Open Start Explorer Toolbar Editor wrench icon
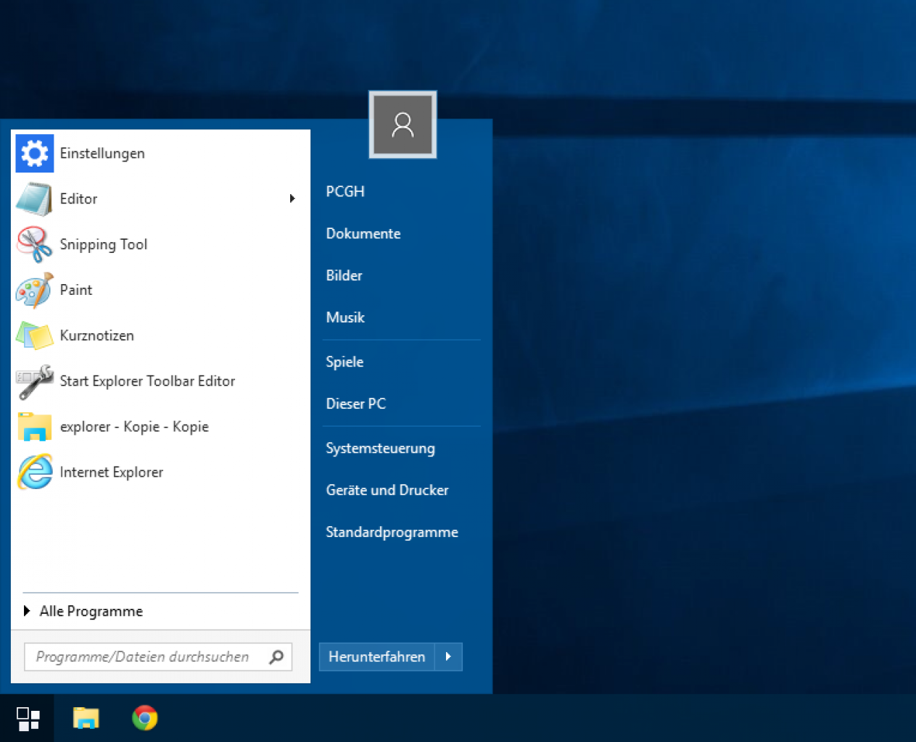 [34, 381]
